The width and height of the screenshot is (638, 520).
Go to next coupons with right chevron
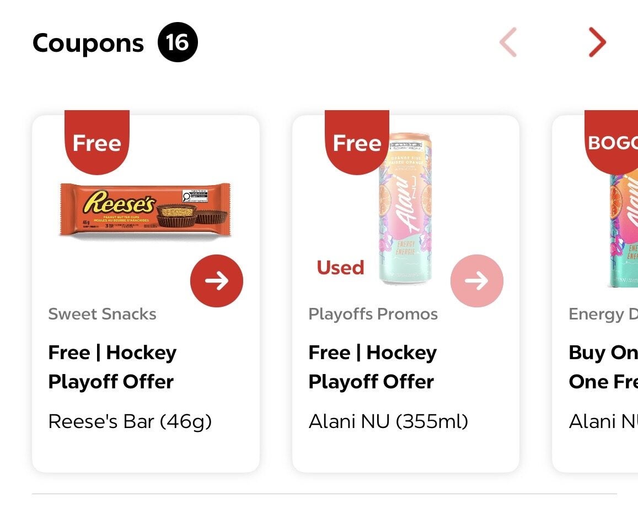click(597, 42)
